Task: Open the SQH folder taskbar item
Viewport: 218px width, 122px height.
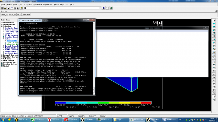Action: click(x=121, y=120)
